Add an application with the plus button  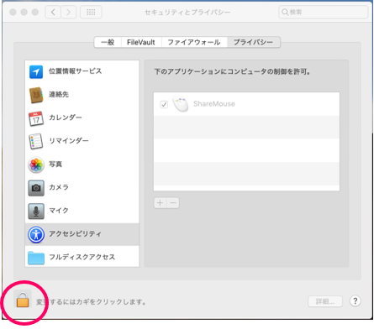pyautogui.click(x=161, y=203)
